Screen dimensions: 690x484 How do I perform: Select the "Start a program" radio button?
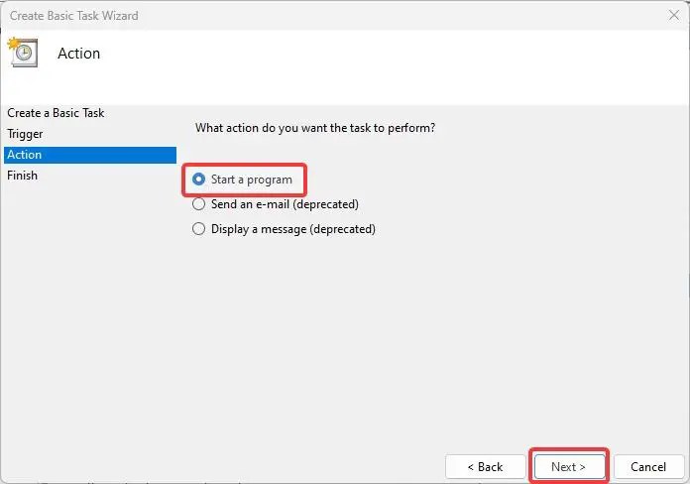199,180
